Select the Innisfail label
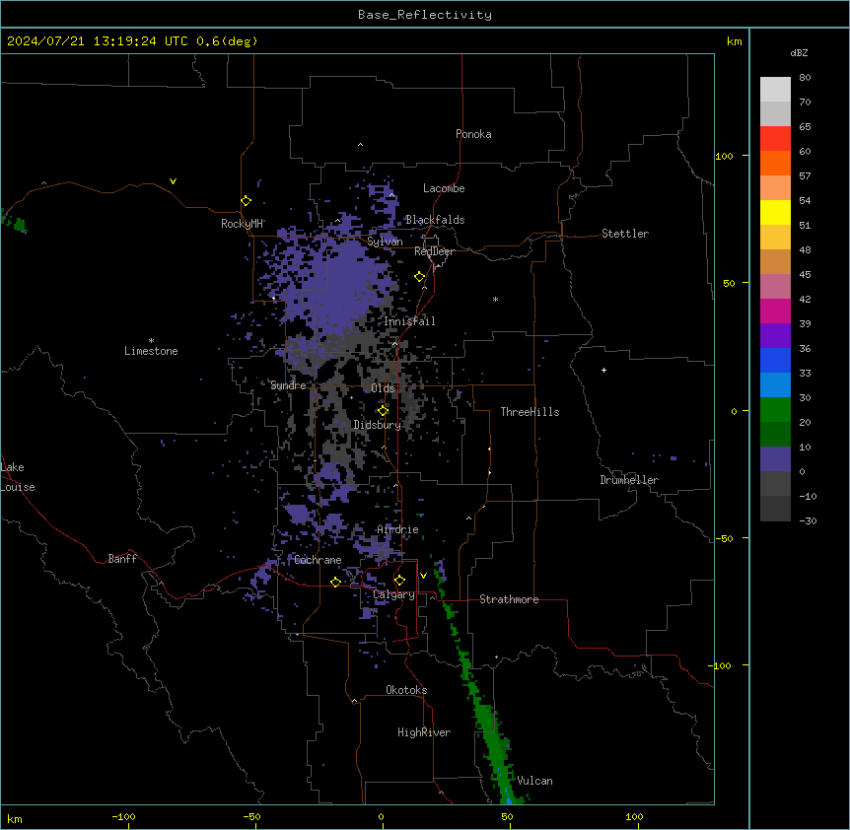This screenshot has height=830, width=850. [409, 321]
